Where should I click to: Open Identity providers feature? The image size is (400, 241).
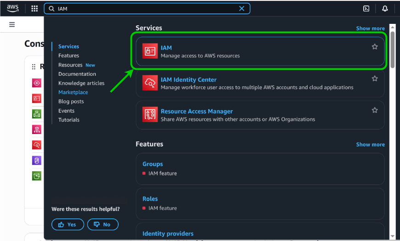pos(168,234)
